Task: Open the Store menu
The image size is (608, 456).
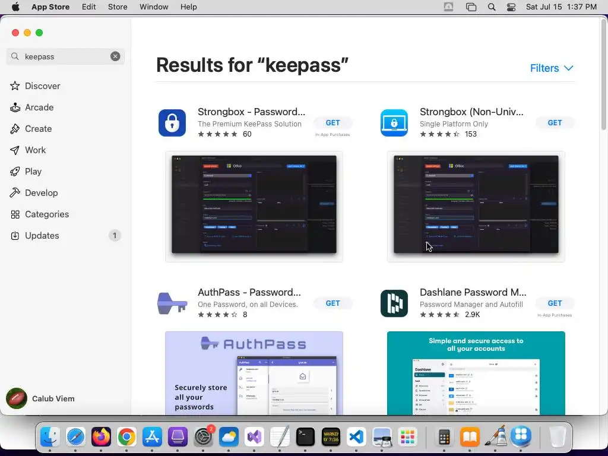Action: point(118,7)
